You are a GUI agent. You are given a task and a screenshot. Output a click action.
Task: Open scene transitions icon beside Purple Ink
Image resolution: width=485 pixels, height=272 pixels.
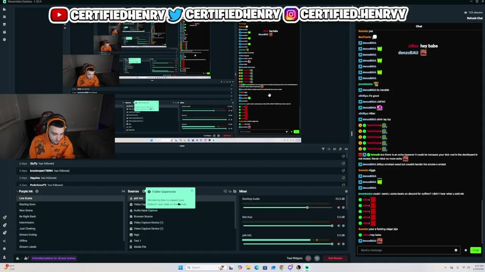tap(123, 192)
